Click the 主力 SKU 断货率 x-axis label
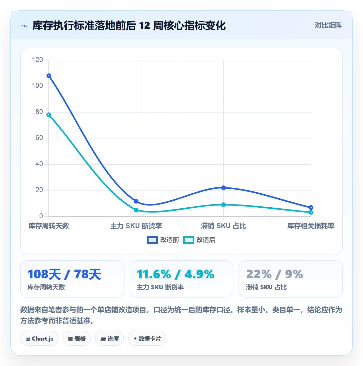The image size is (363, 366). click(x=136, y=226)
